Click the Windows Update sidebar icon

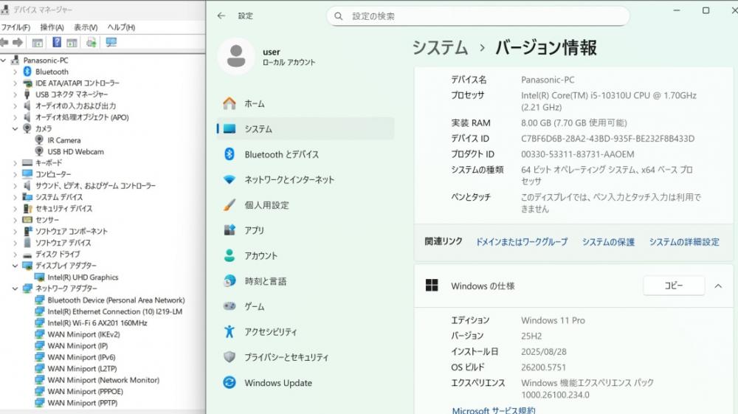pyautogui.click(x=230, y=383)
